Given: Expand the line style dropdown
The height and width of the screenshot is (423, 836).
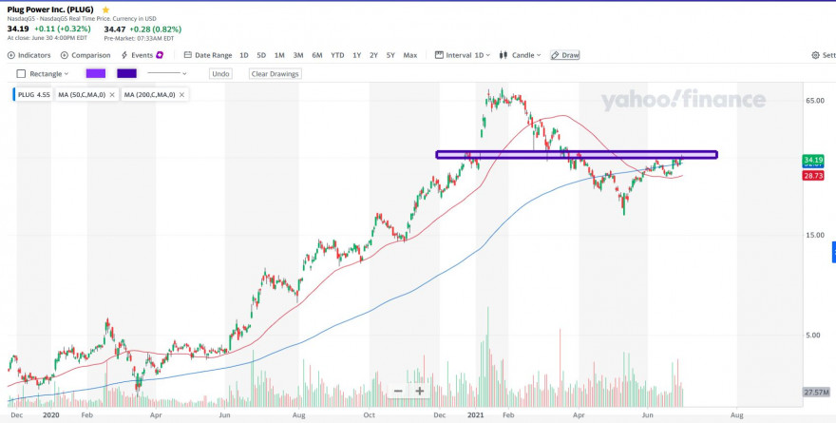Looking at the screenshot, I should pyautogui.click(x=167, y=73).
